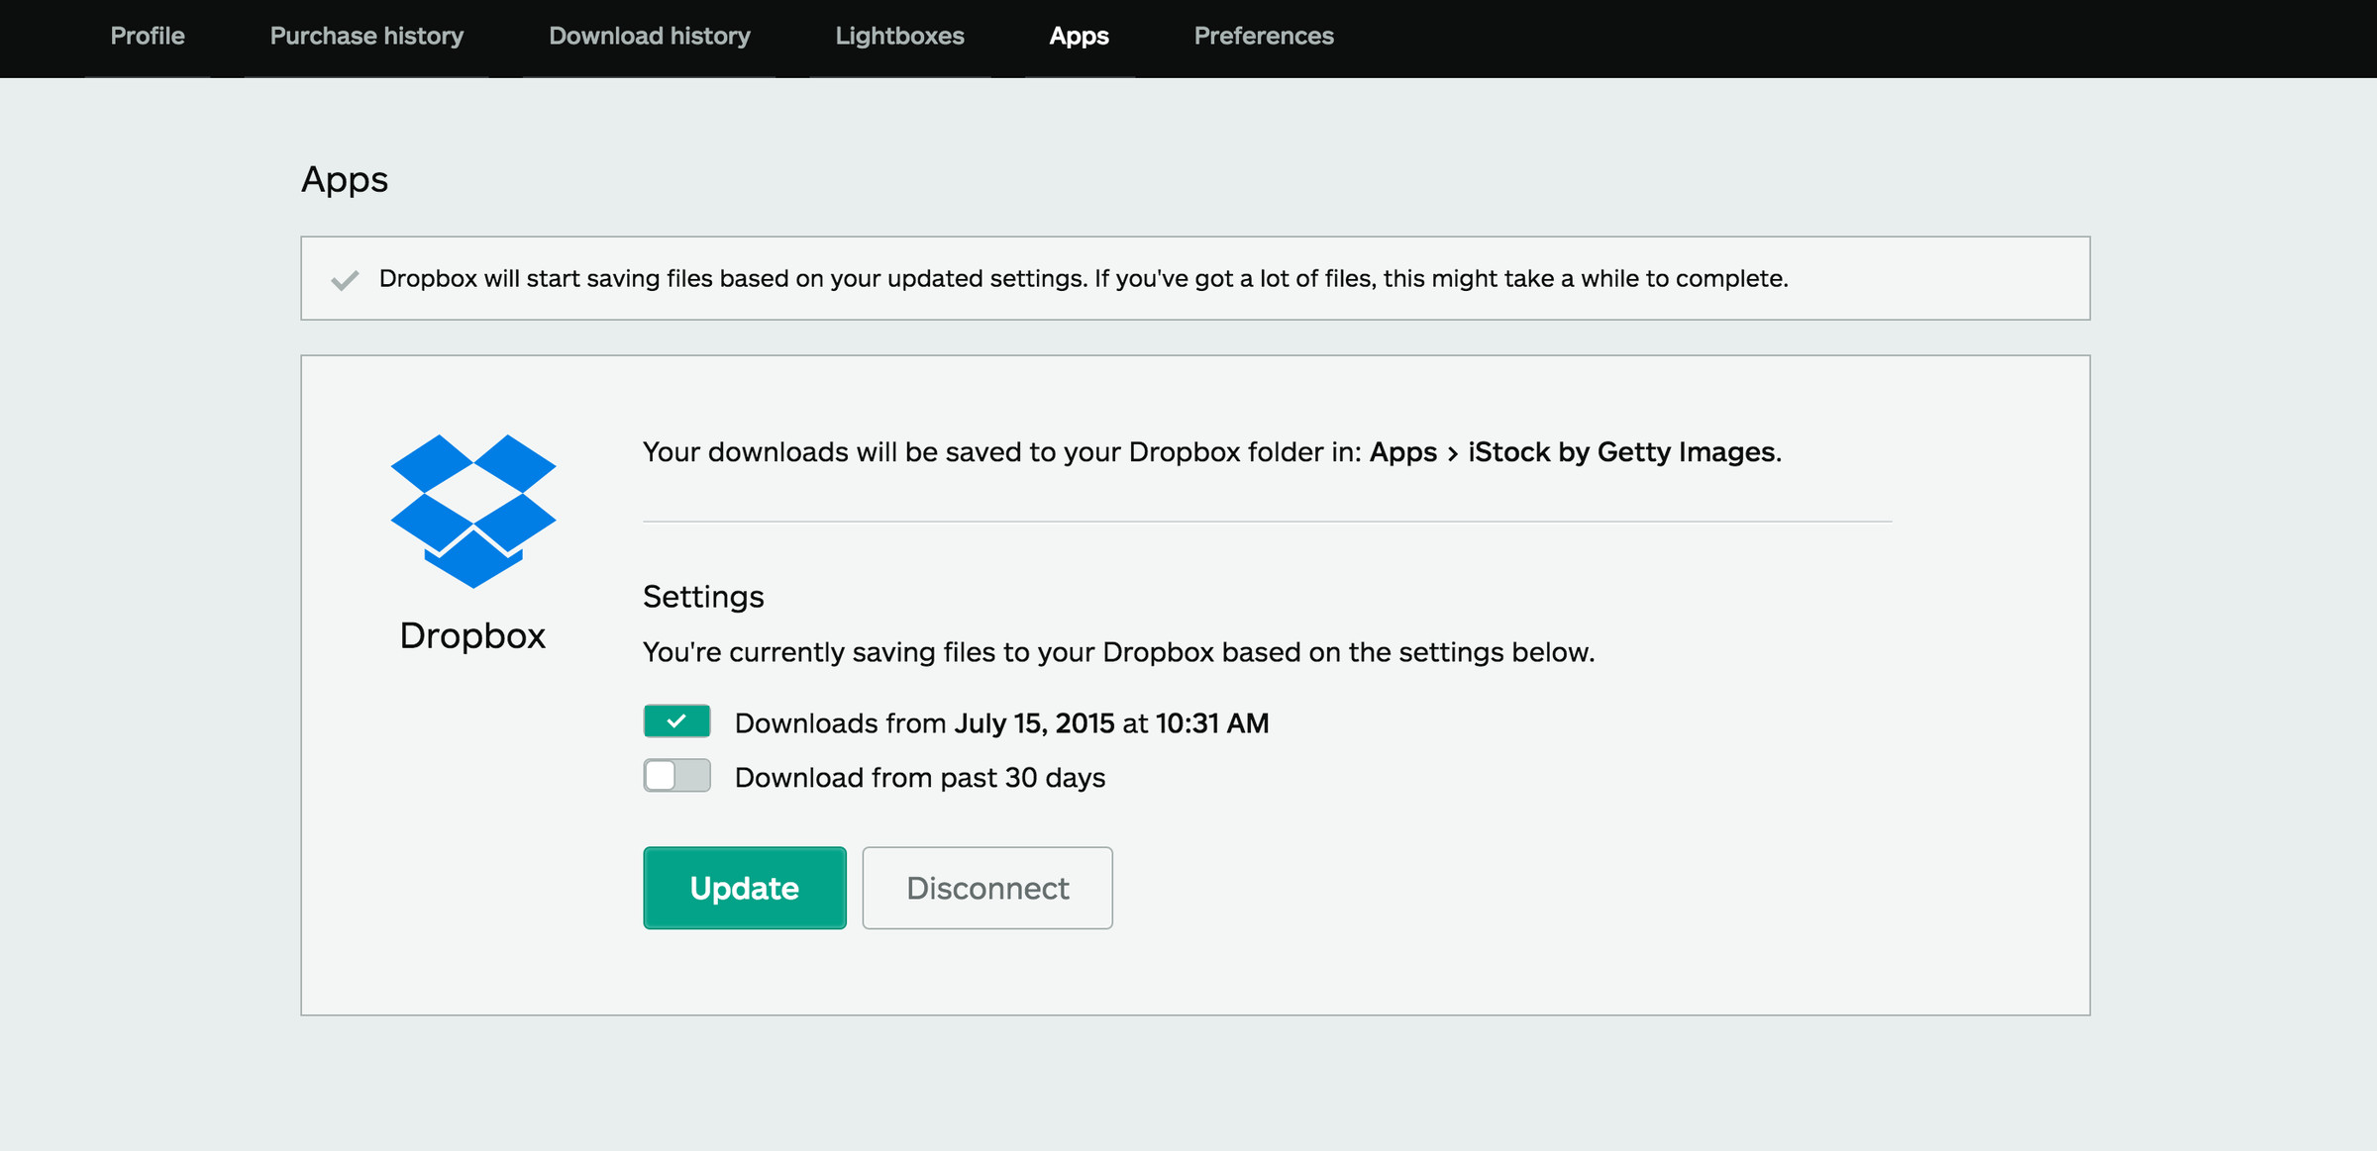Click the Settings heading
Image resolution: width=2377 pixels, height=1151 pixels.
703,597
